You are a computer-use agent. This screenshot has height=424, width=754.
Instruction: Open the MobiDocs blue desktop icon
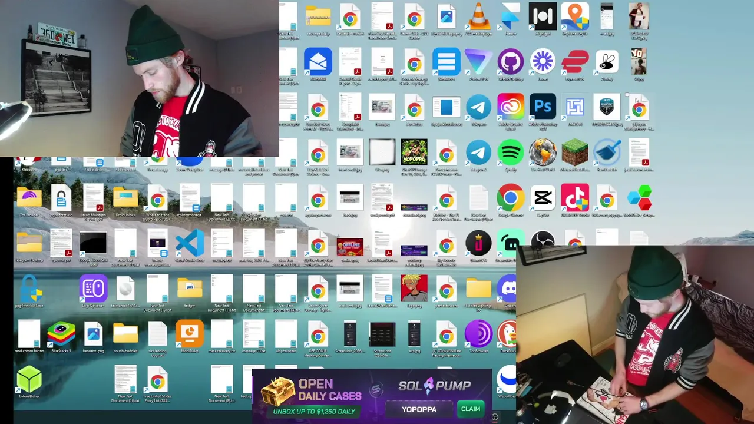pyautogui.click(x=447, y=62)
